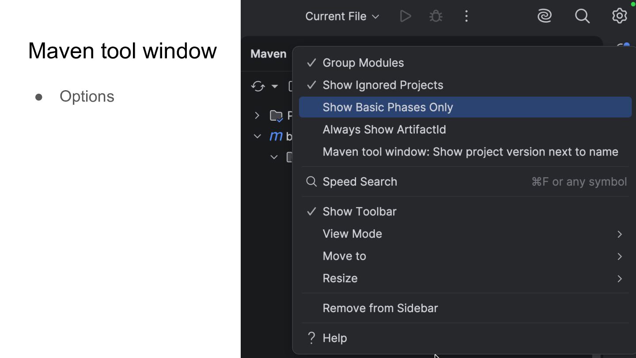The height and width of the screenshot is (358, 636).
Task: Click the question mark Help icon
Action: point(312,338)
